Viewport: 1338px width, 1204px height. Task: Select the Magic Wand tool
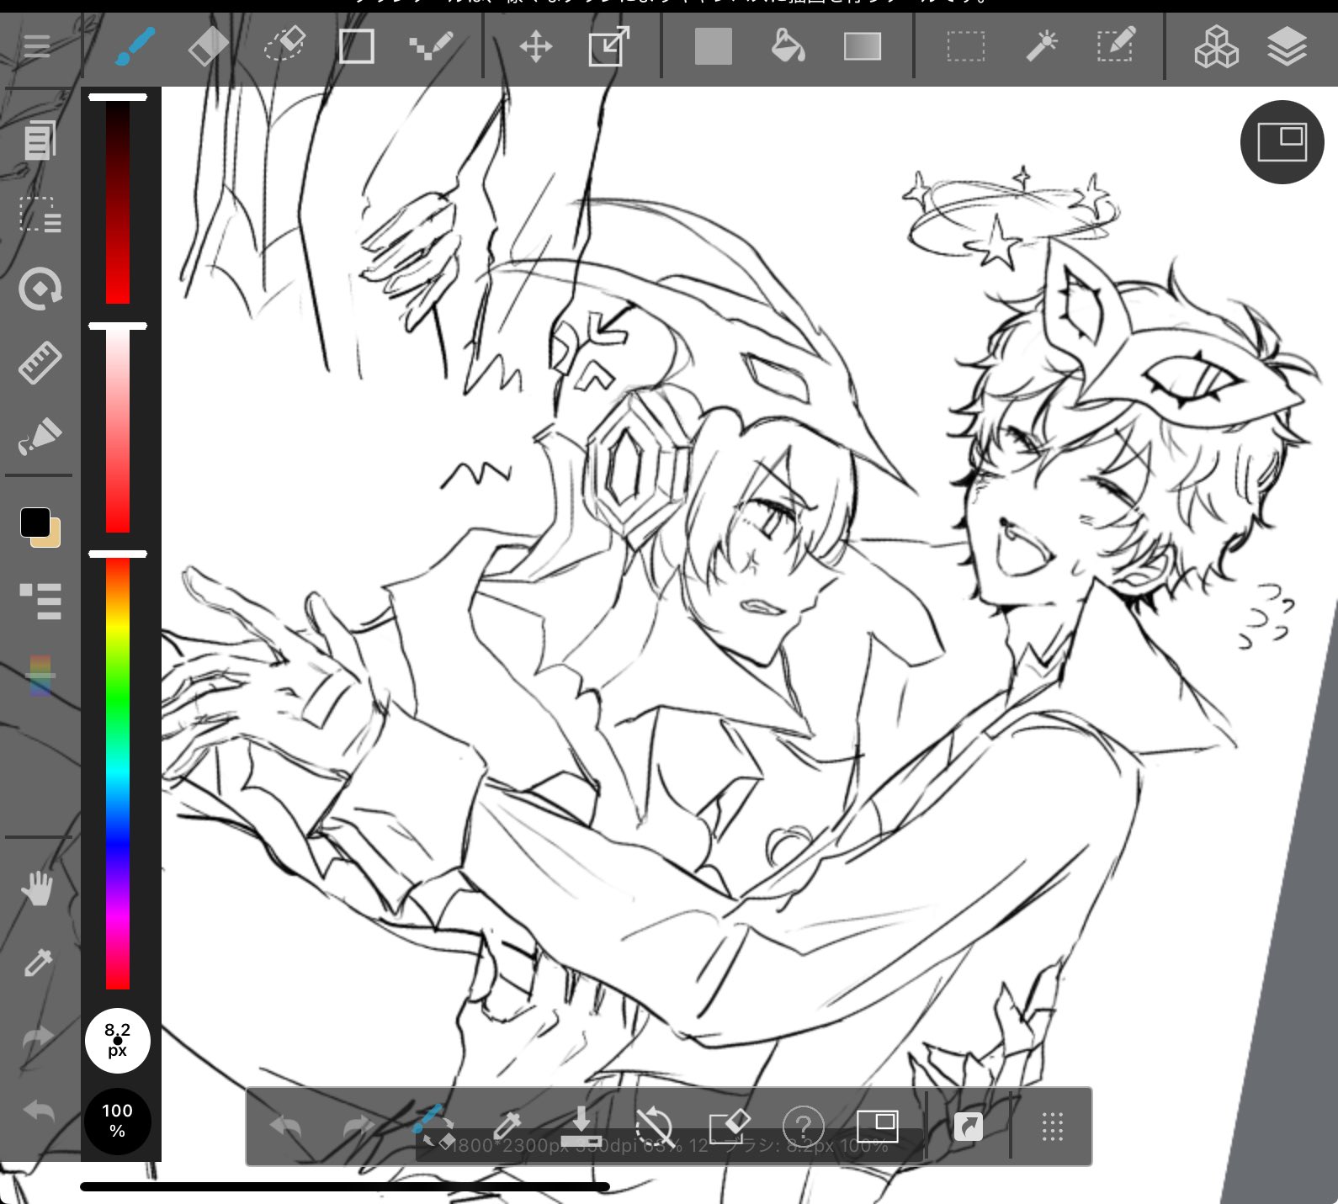[x=1042, y=46]
